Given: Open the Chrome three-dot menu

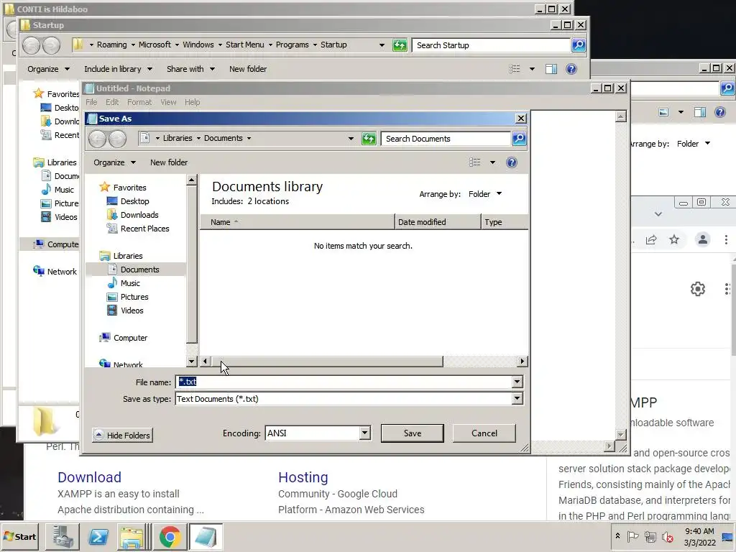Looking at the screenshot, I should tap(726, 240).
